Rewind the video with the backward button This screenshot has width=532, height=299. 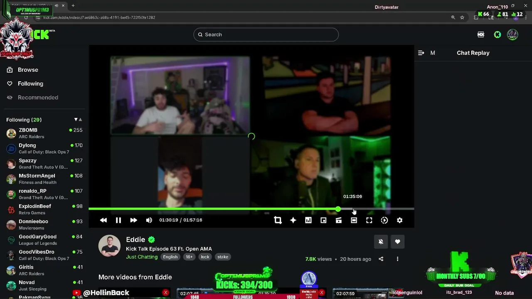(x=103, y=220)
